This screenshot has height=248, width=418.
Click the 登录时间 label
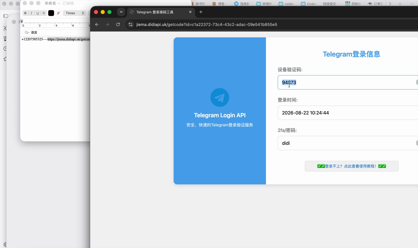tap(288, 100)
